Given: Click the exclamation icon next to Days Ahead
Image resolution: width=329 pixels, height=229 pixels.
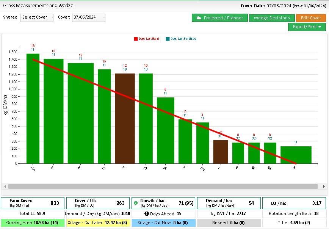Looking at the screenshot, I should [147, 213].
